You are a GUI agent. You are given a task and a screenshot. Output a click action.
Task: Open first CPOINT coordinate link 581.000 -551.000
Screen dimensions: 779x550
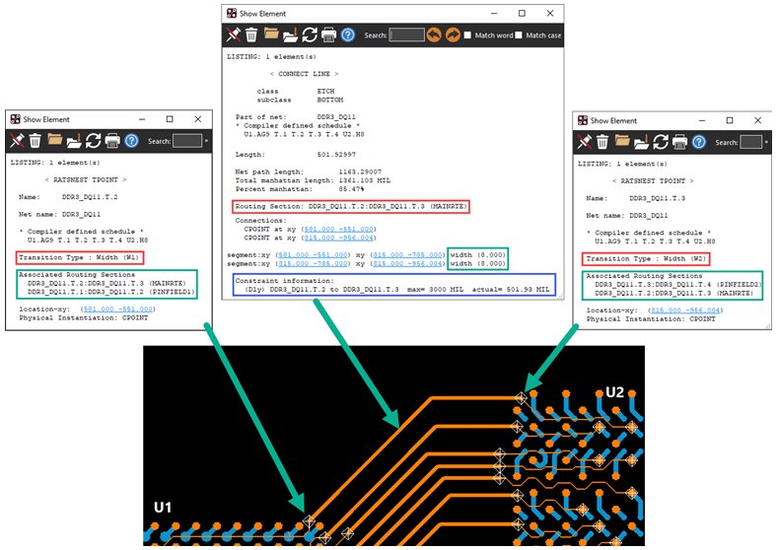point(339,230)
